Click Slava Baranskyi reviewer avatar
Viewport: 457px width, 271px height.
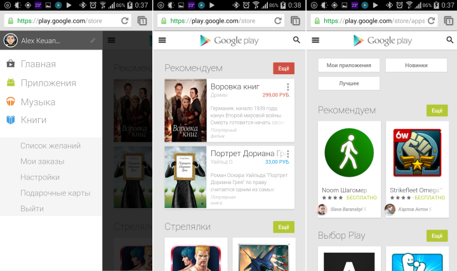(322, 209)
